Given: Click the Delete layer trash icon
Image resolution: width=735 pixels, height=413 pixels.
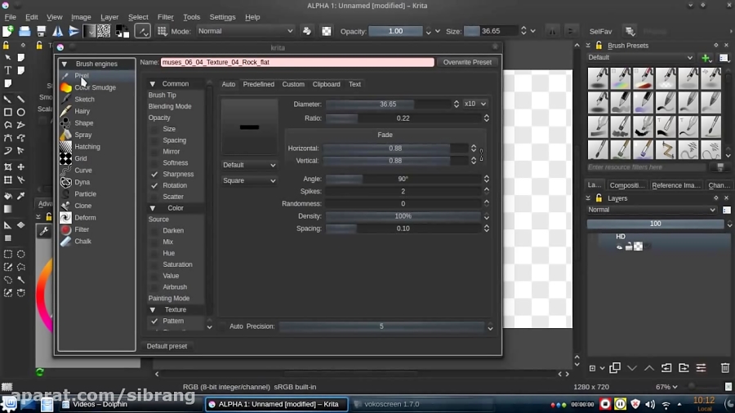Looking at the screenshot, I should 724,368.
